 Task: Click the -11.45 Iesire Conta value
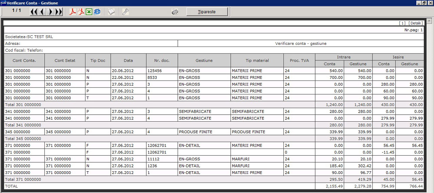pos(389,152)
